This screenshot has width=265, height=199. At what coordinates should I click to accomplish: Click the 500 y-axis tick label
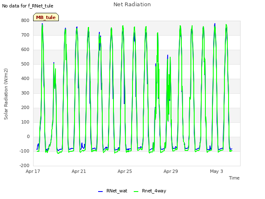[x=25, y=64]
